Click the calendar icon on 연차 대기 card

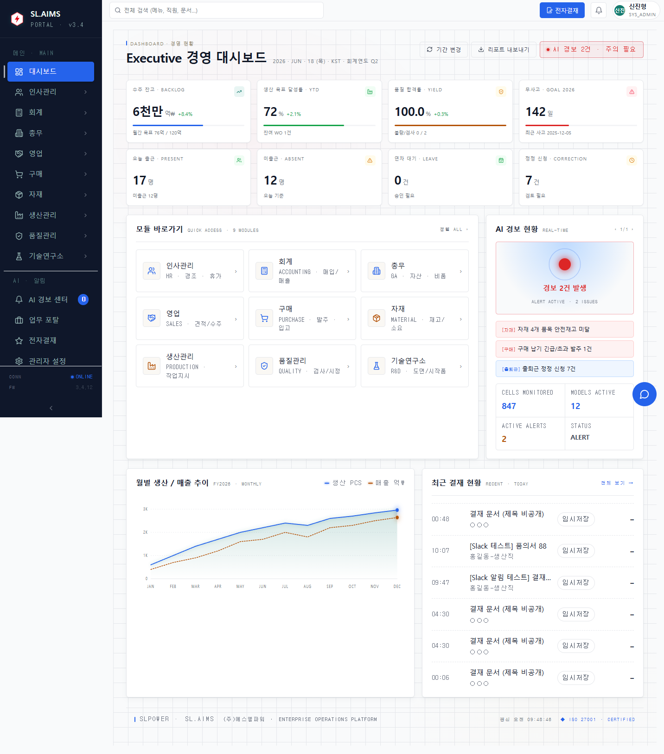click(501, 160)
